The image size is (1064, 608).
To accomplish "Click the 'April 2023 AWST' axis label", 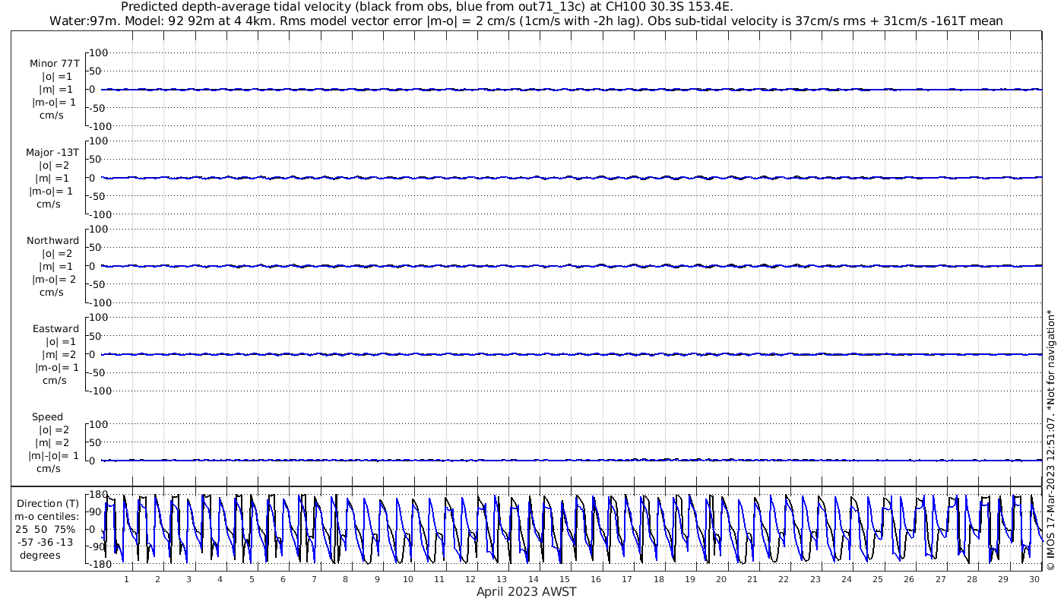I will pos(526,592).
